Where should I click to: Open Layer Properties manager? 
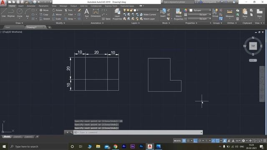(x=117, y=14)
